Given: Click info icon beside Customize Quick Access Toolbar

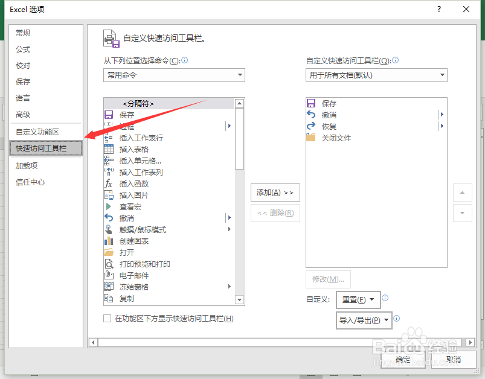Looking at the screenshot, I should point(395,60).
